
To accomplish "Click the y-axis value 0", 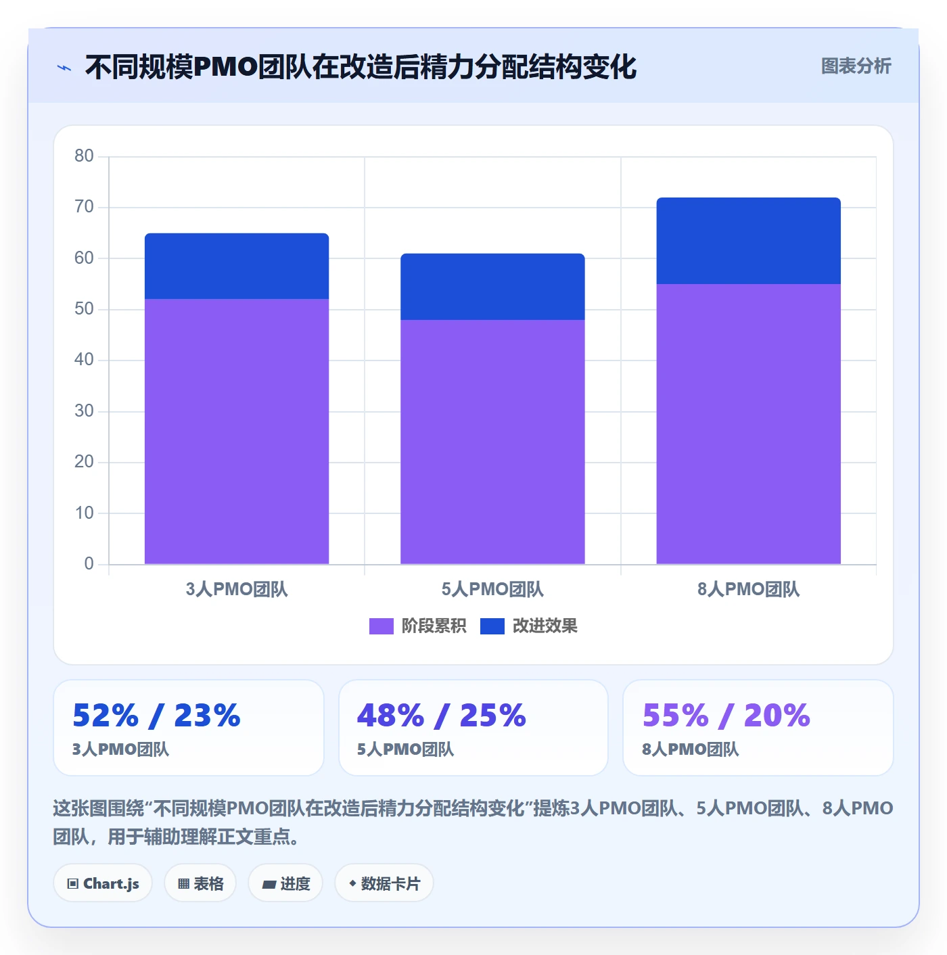I will 89,564.
